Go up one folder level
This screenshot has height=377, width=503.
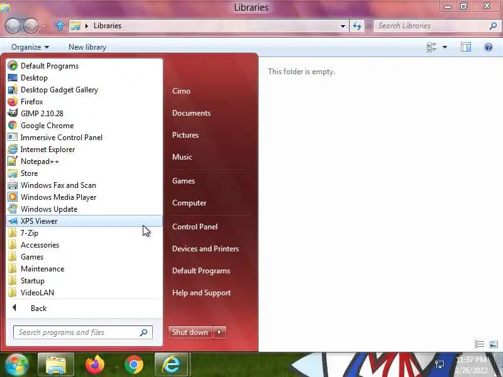click(x=60, y=26)
